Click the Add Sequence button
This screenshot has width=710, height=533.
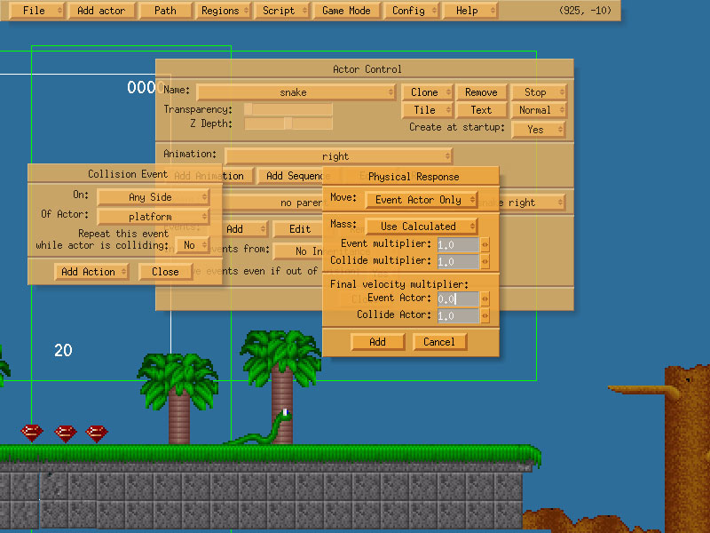pos(291,176)
